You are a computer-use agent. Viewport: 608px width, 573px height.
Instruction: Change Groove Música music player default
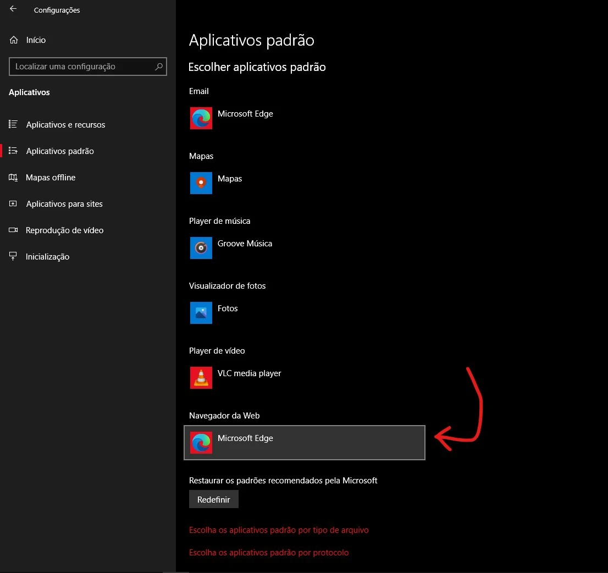tap(245, 243)
